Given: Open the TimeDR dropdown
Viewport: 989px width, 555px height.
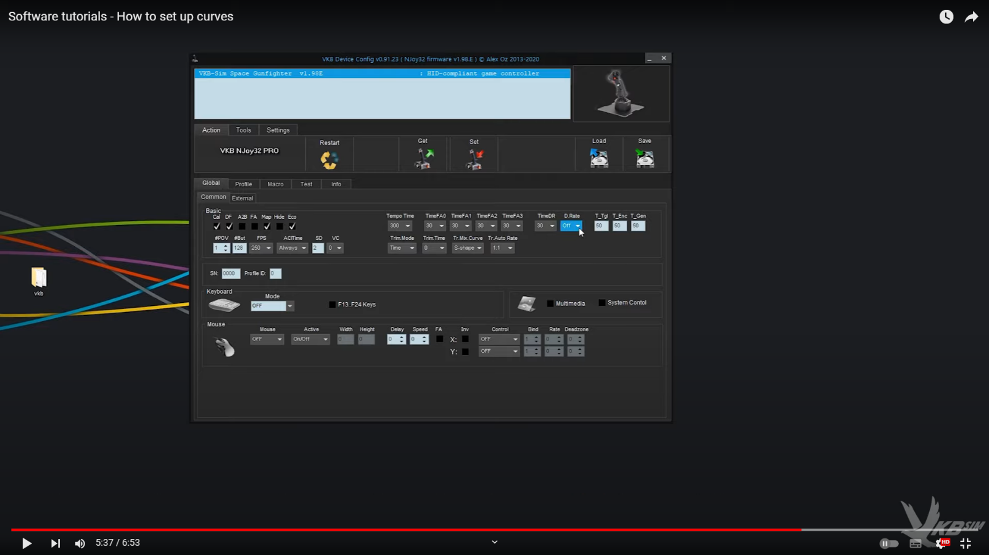Looking at the screenshot, I should click(x=545, y=226).
